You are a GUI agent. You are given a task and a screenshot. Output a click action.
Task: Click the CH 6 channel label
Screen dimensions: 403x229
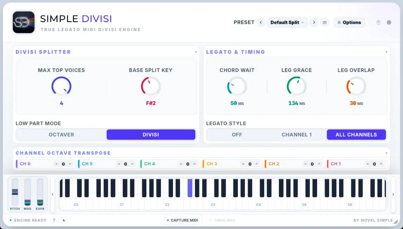click(x=25, y=164)
